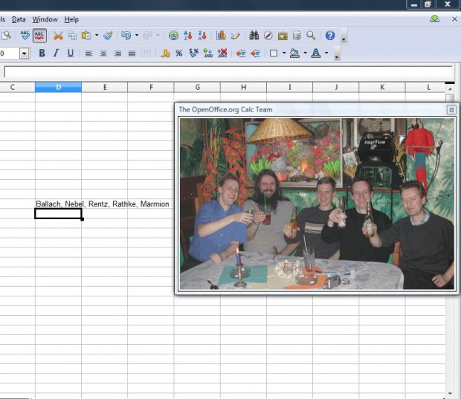
Task: Expand the Undo history dropdown
Action: [137, 36]
